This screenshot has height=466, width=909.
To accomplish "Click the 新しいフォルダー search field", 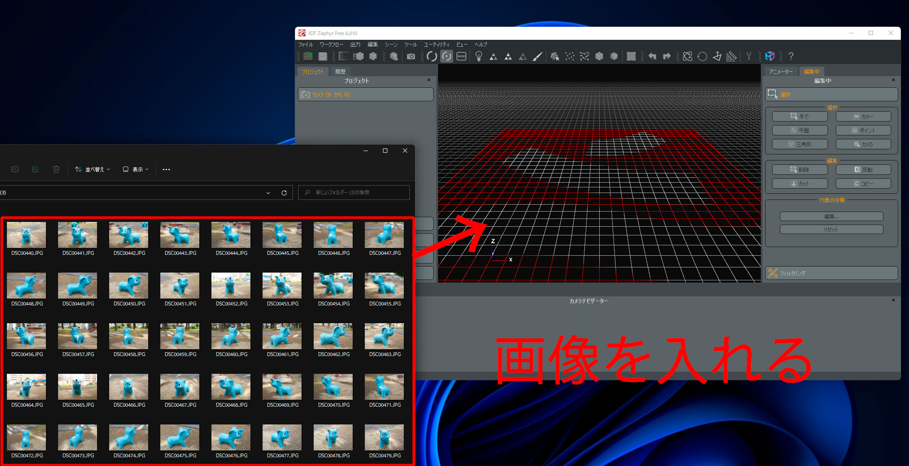I will click(354, 193).
